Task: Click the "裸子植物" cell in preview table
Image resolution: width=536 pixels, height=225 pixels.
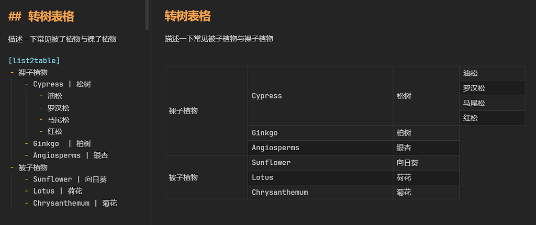Action: pos(183,111)
